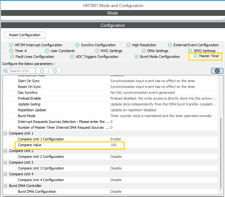Switch to Synchro Configuration tab
The width and height of the screenshot is (225, 197).
[x=96, y=45]
